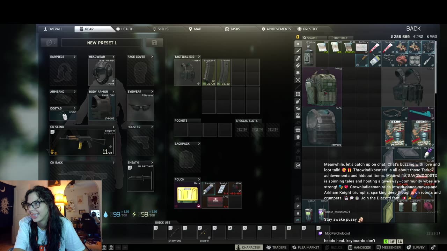Select the Inseq pipe wrench
This screenshot has height=251, width=447.
422,113
